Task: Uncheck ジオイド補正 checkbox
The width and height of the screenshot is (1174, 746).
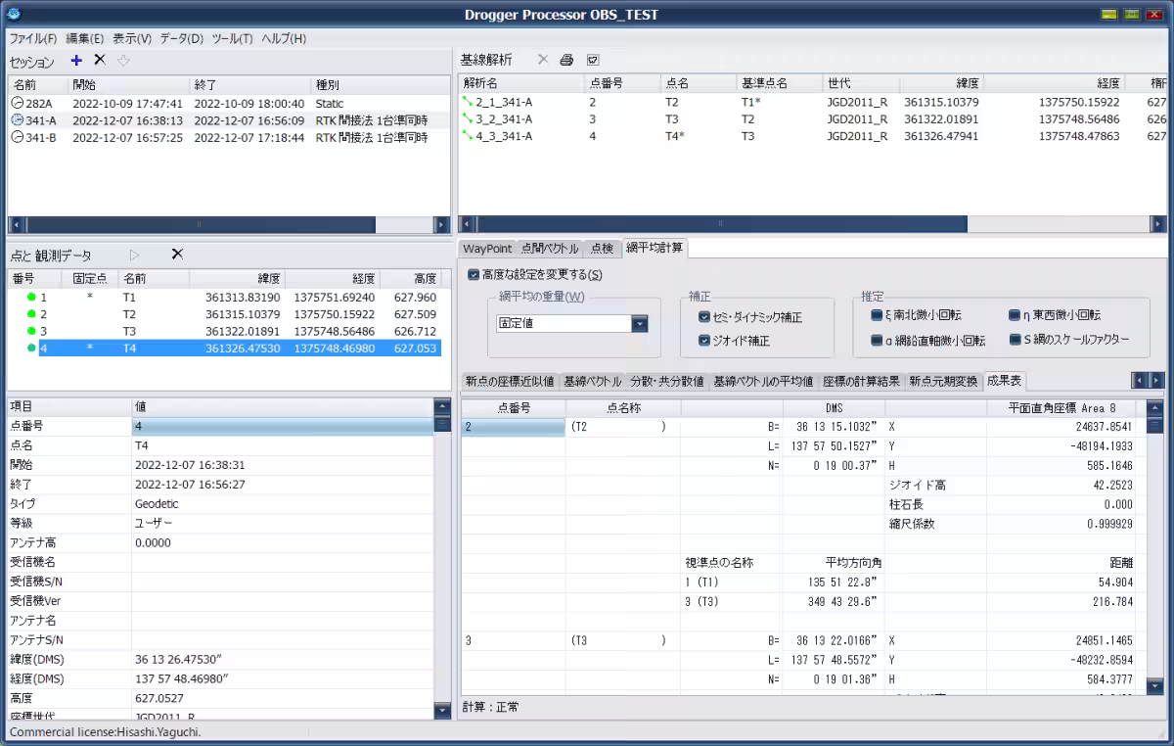Action: tap(704, 341)
